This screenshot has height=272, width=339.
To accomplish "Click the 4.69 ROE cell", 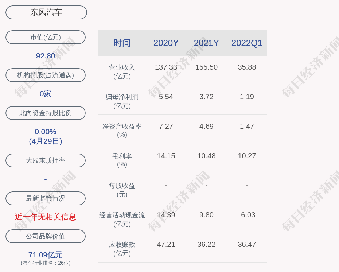I will click(x=206, y=126).
